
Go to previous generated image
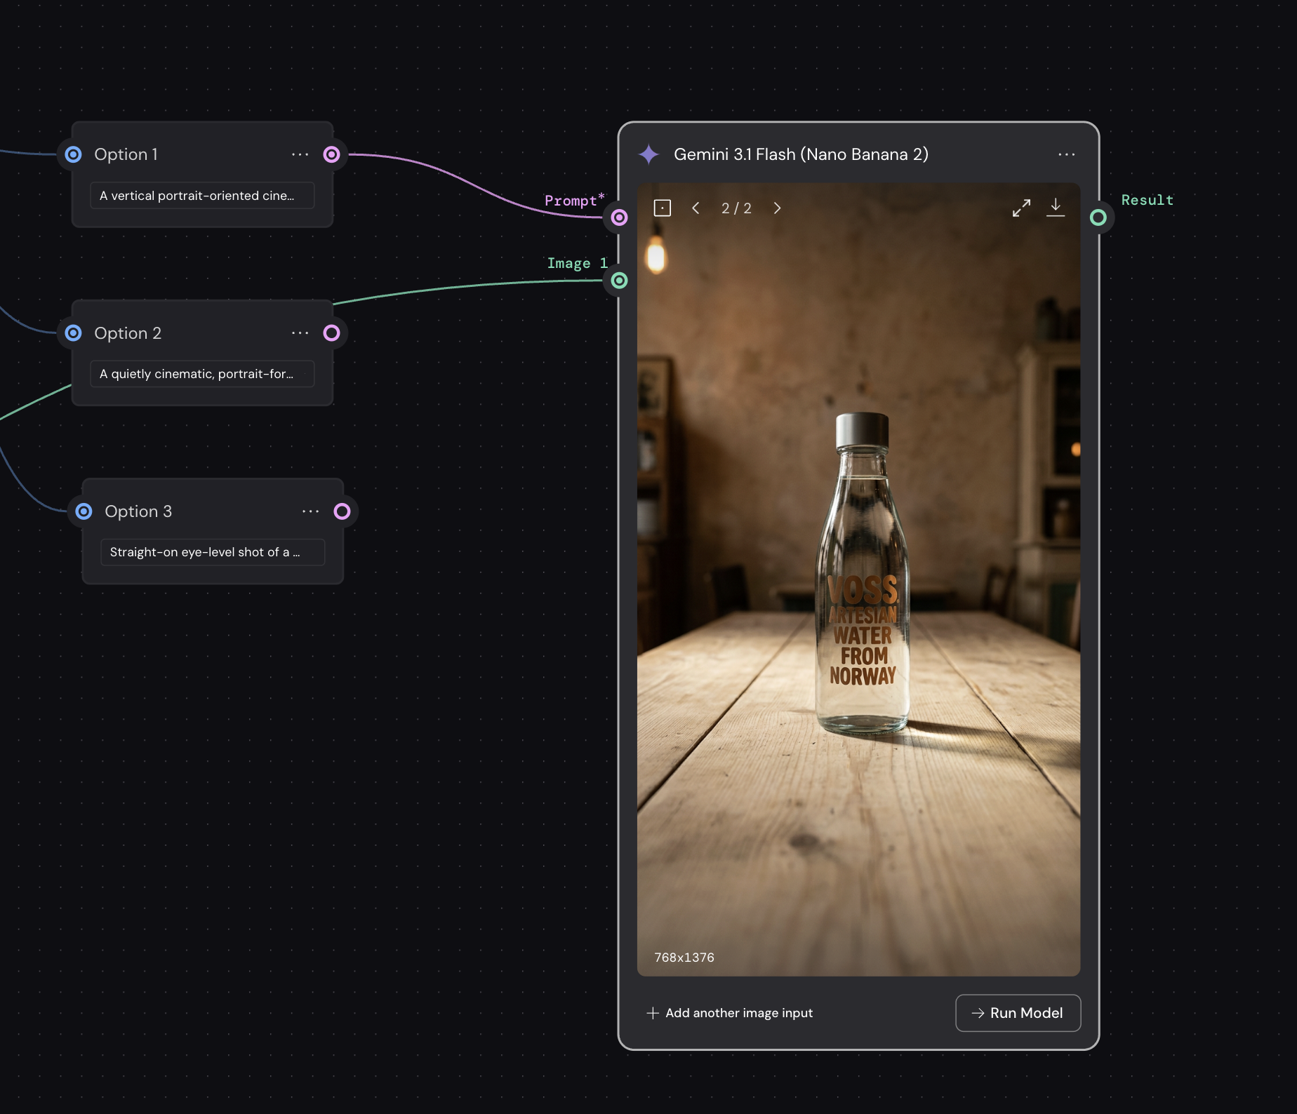pyautogui.click(x=696, y=208)
